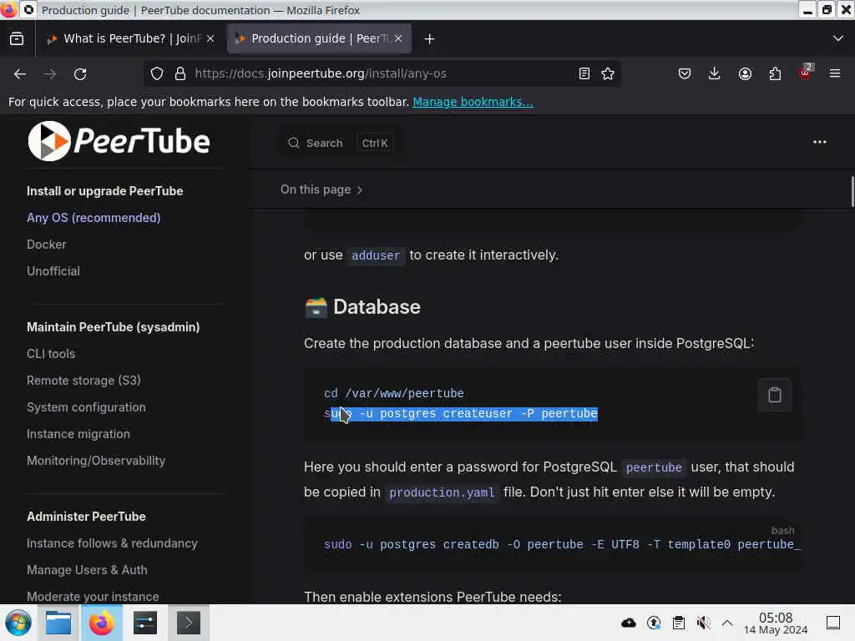Image resolution: width=855 pixels, height=641 pixels.
Task: Open tracking protection shield icon
Action: (x=157, y=73)
